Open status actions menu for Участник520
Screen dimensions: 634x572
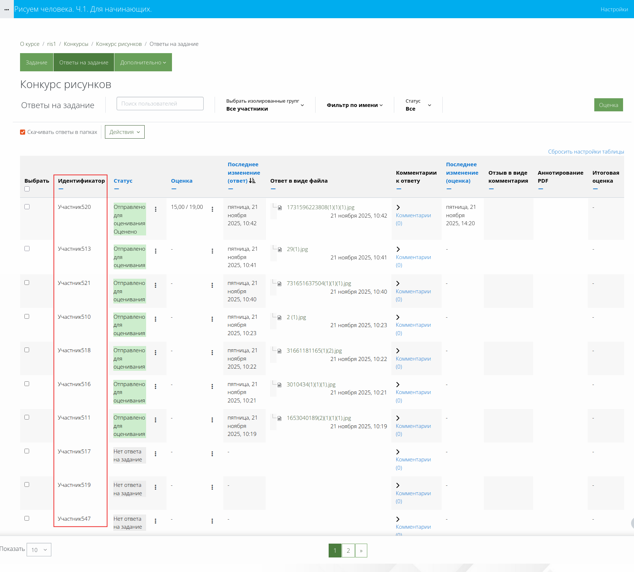click(x=156, y=209)
